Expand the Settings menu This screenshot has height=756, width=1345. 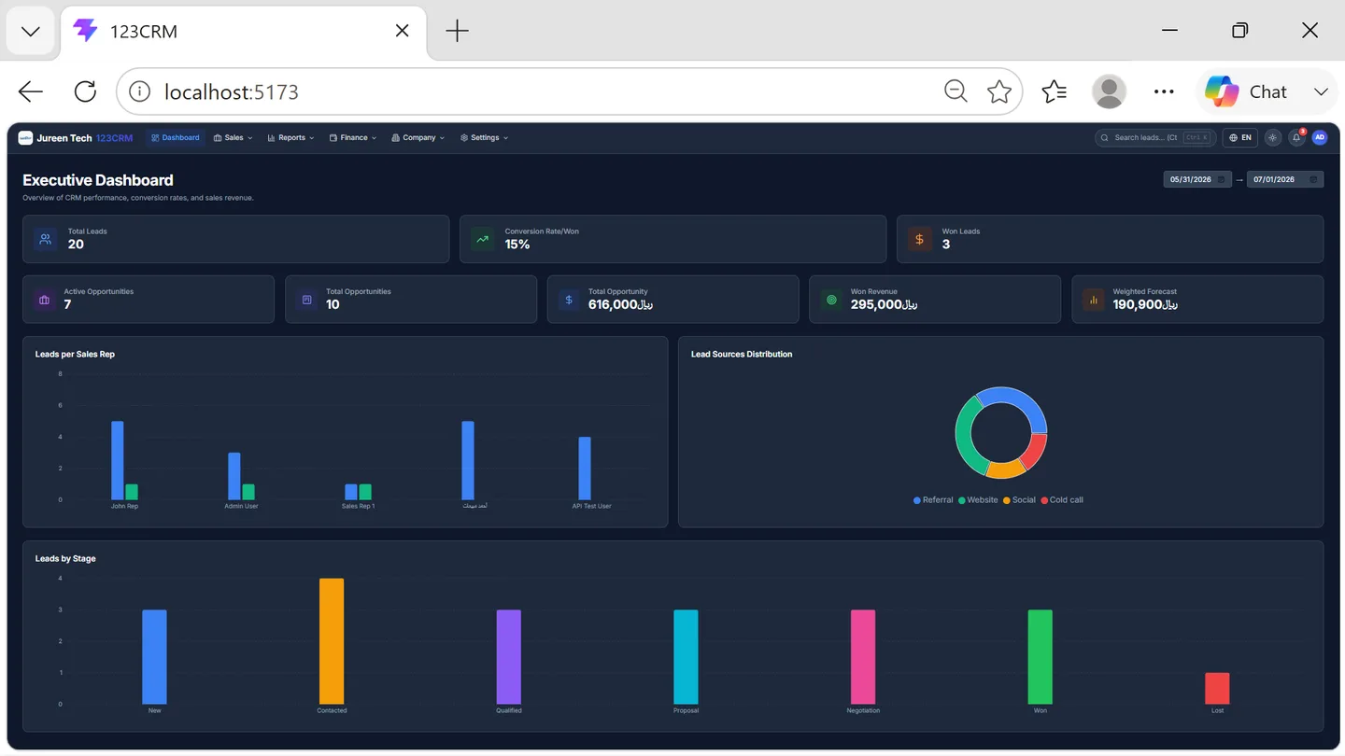click(x=485, y=138)
